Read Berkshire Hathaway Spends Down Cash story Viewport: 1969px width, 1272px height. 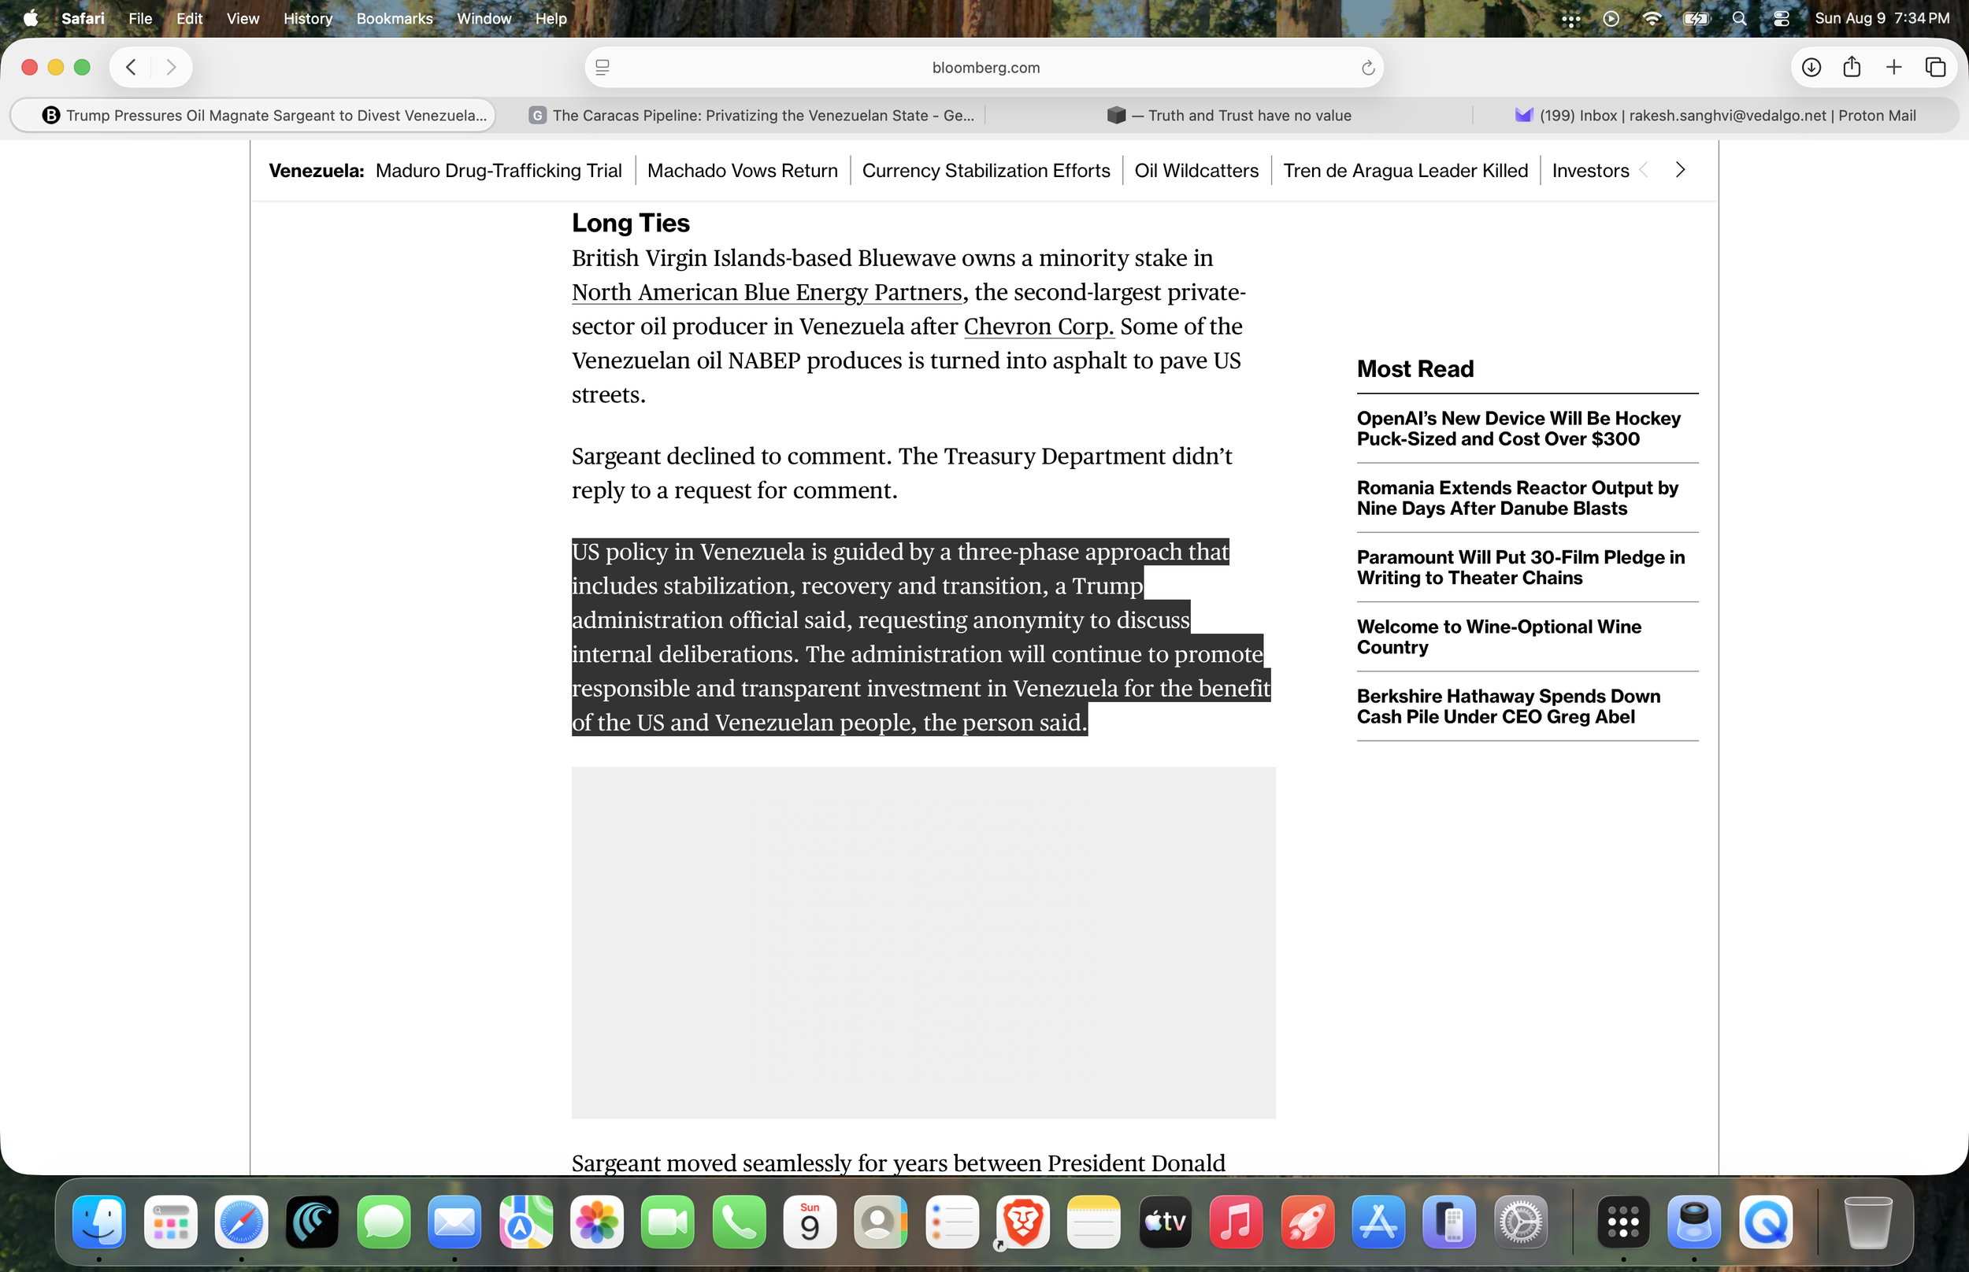(1509, 706)
